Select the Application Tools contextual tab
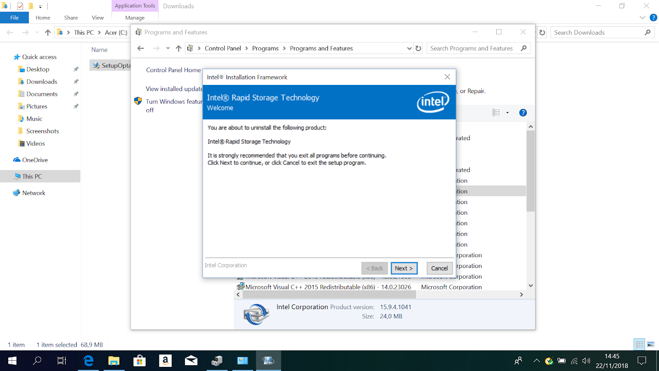The image size is (659, 371). pos(135,6)
